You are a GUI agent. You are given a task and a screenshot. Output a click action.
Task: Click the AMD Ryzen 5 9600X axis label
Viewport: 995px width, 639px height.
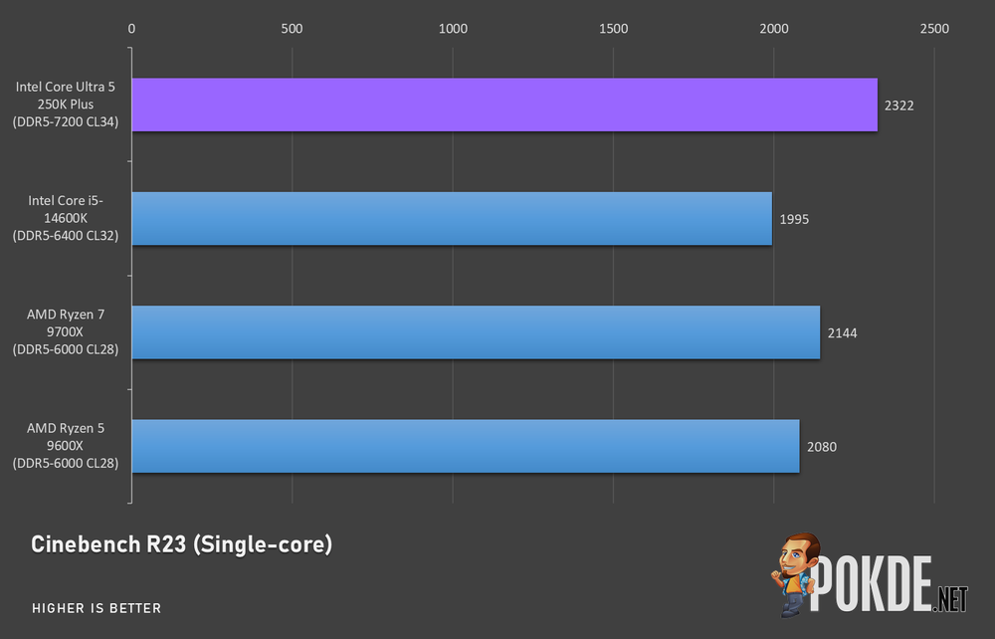click(66, 446)
